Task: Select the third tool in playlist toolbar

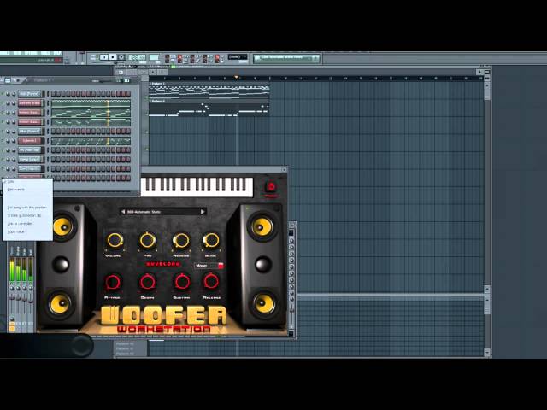Action: coord(142,72)
